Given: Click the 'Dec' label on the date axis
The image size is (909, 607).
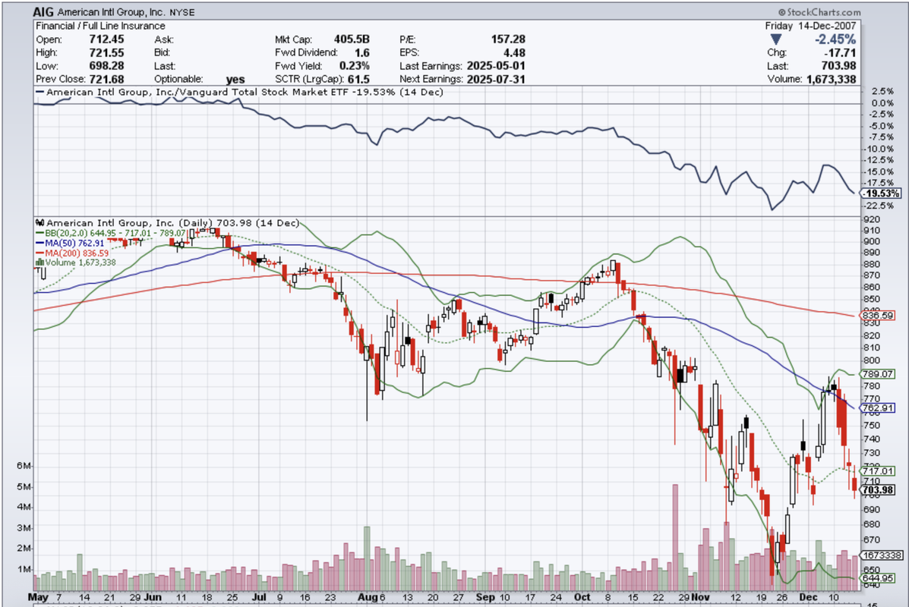Looking at the screenshot, I should (808, 597).
